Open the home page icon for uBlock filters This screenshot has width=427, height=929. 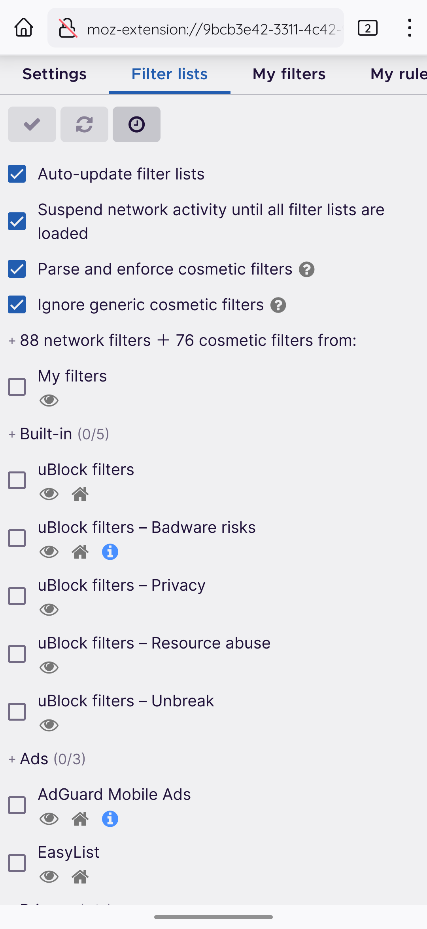[x=80, y=494]
